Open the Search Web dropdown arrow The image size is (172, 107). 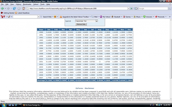coord(53,17)
